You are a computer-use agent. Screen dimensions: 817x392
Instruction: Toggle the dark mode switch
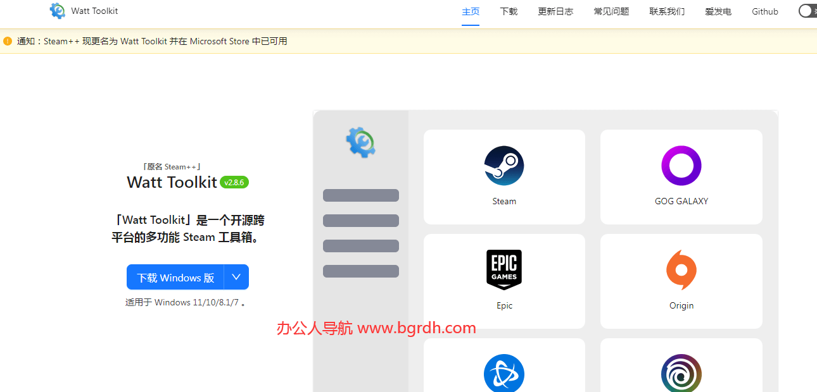tap(806, 11)
